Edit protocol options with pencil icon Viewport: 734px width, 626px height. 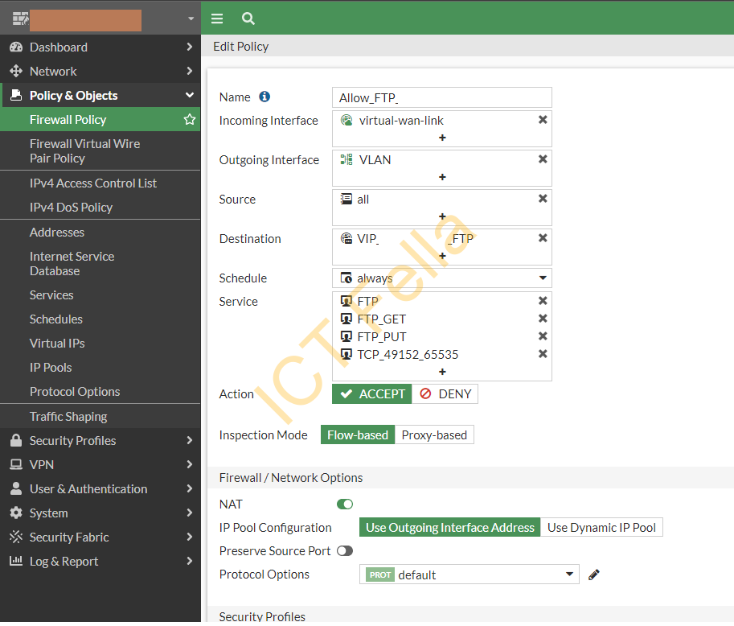[x=594, y=575]
